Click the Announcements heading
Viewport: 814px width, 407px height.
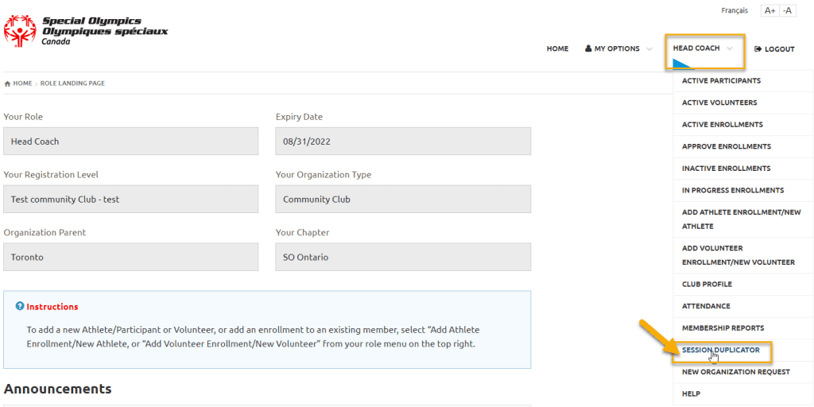click(x=57, y=389)
